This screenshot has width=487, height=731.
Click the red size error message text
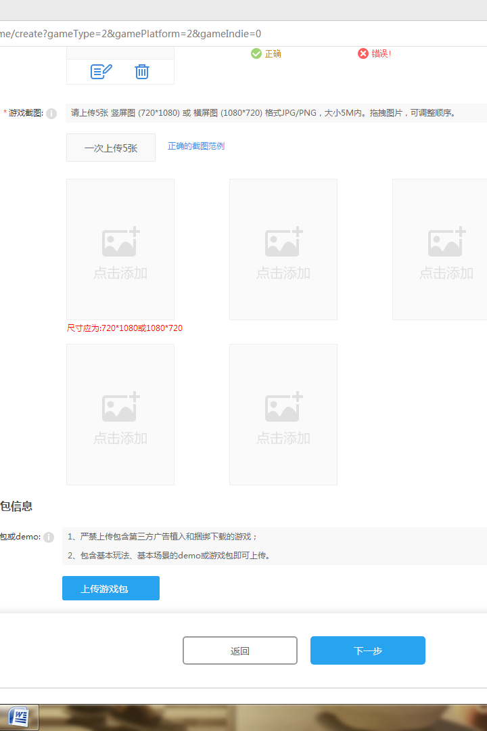click(x=124, y=328)
